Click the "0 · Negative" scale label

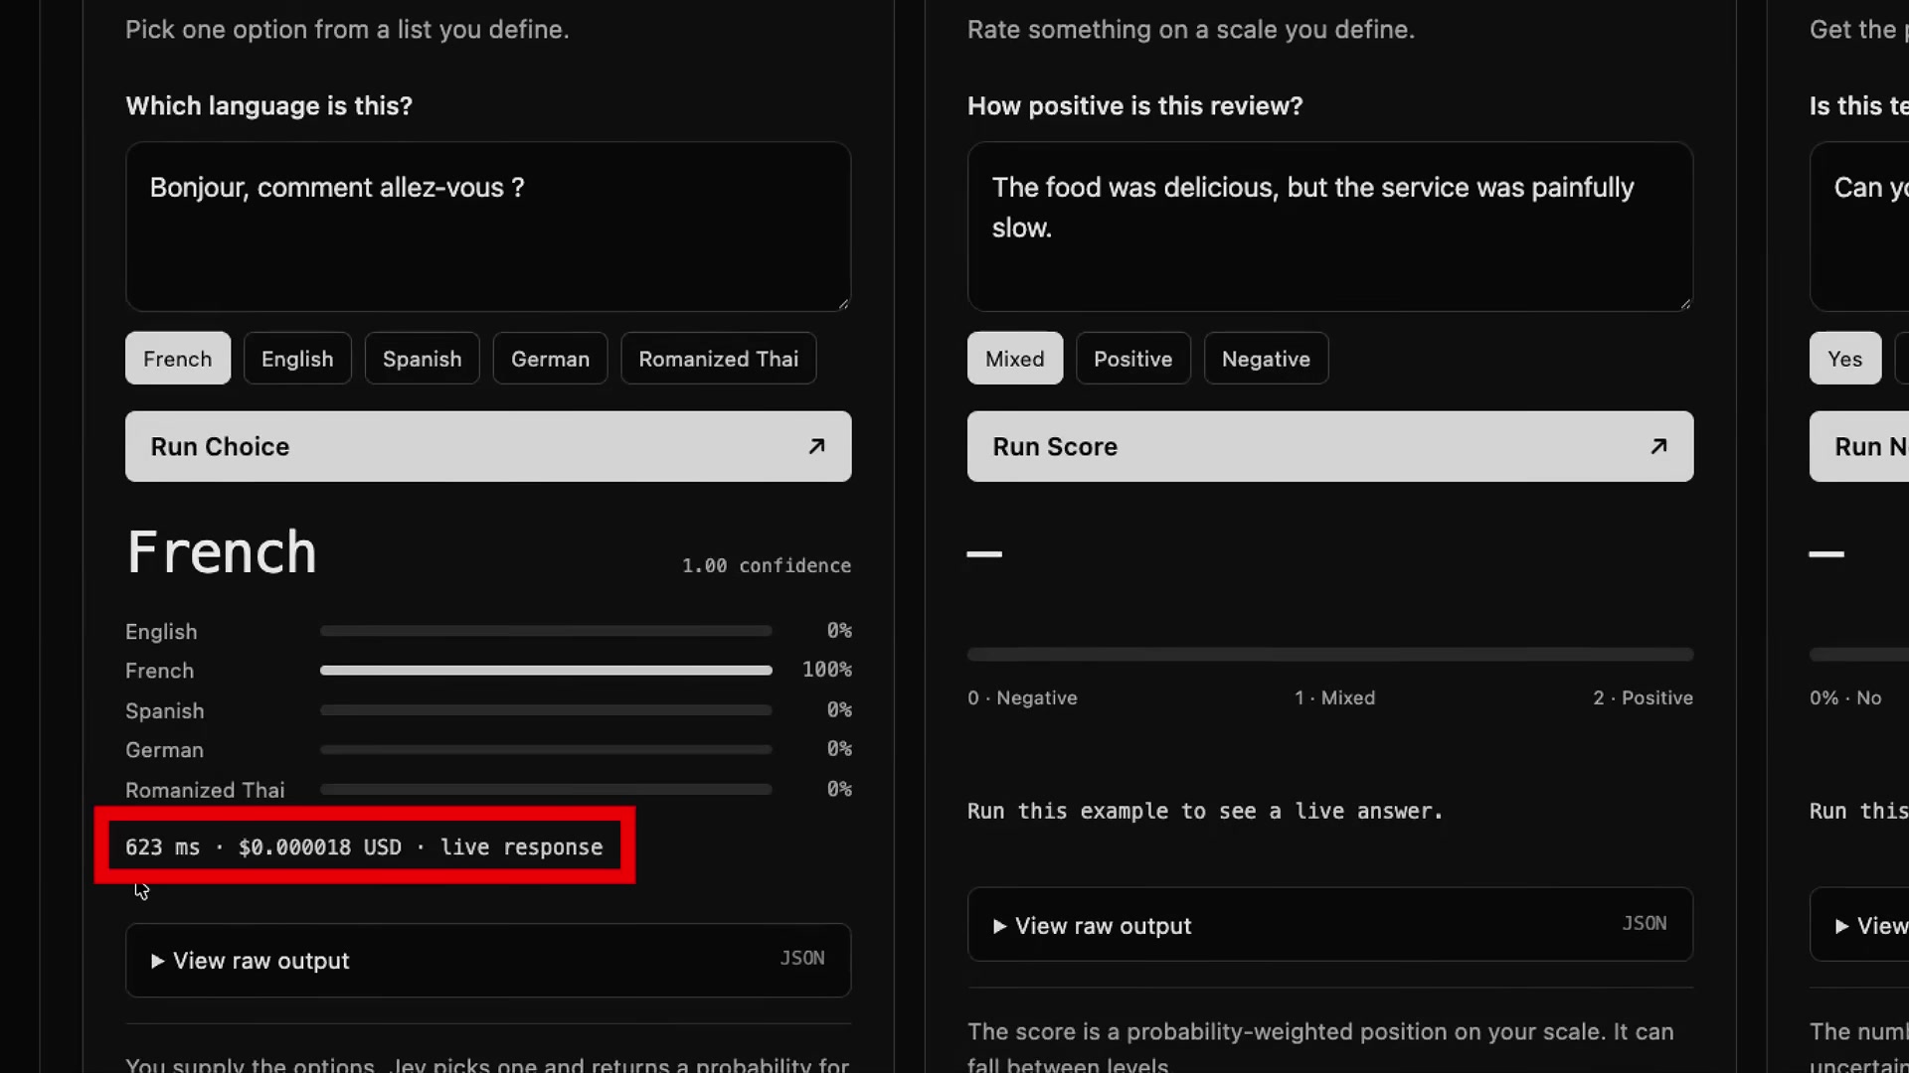coord(1022,698)
